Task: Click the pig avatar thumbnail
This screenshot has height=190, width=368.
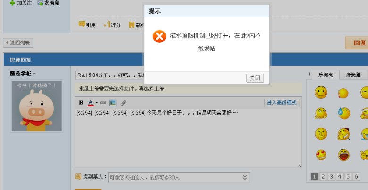Action: [x=37, y=106]
